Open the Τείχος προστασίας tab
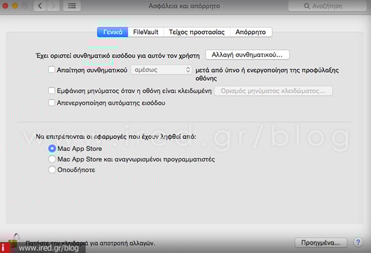This screenshot has width=371, height=253. [196, 32]
